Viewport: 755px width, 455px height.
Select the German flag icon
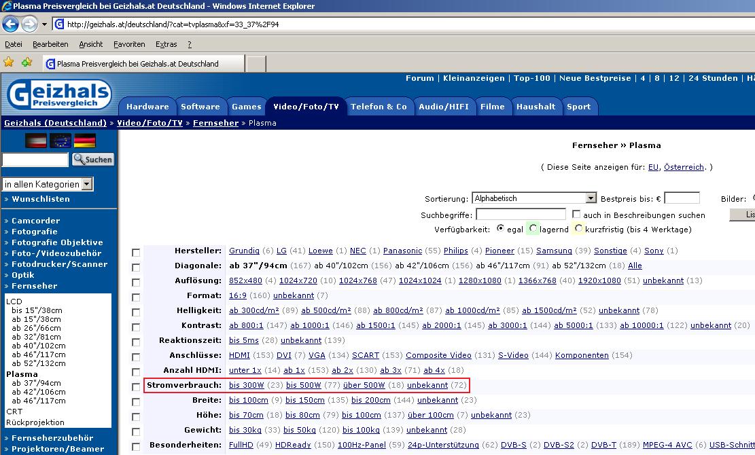[85, 141]
